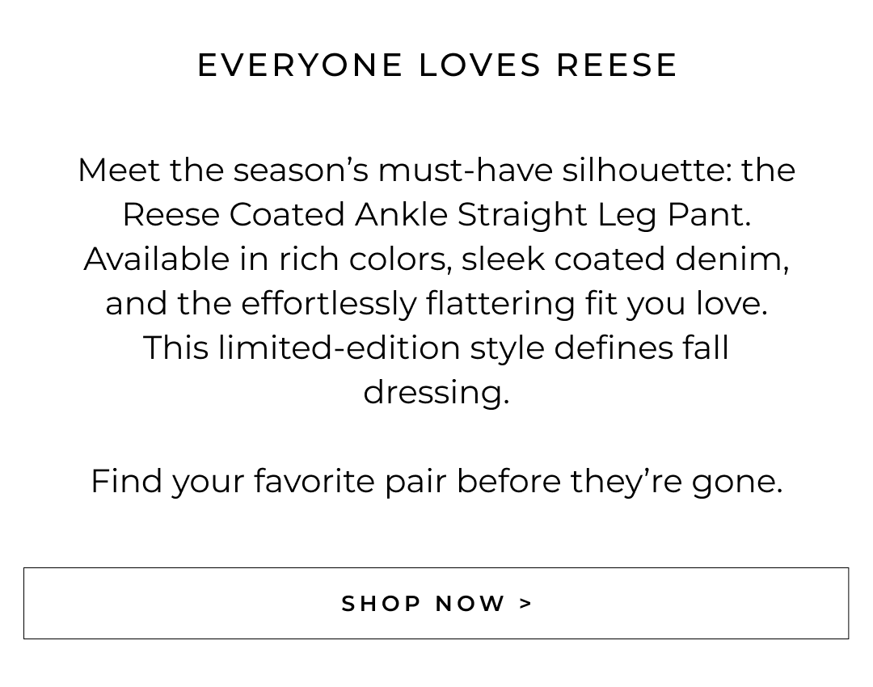
Task: Click the EVERYONE LOVES REESE heading
Action: 436,65
